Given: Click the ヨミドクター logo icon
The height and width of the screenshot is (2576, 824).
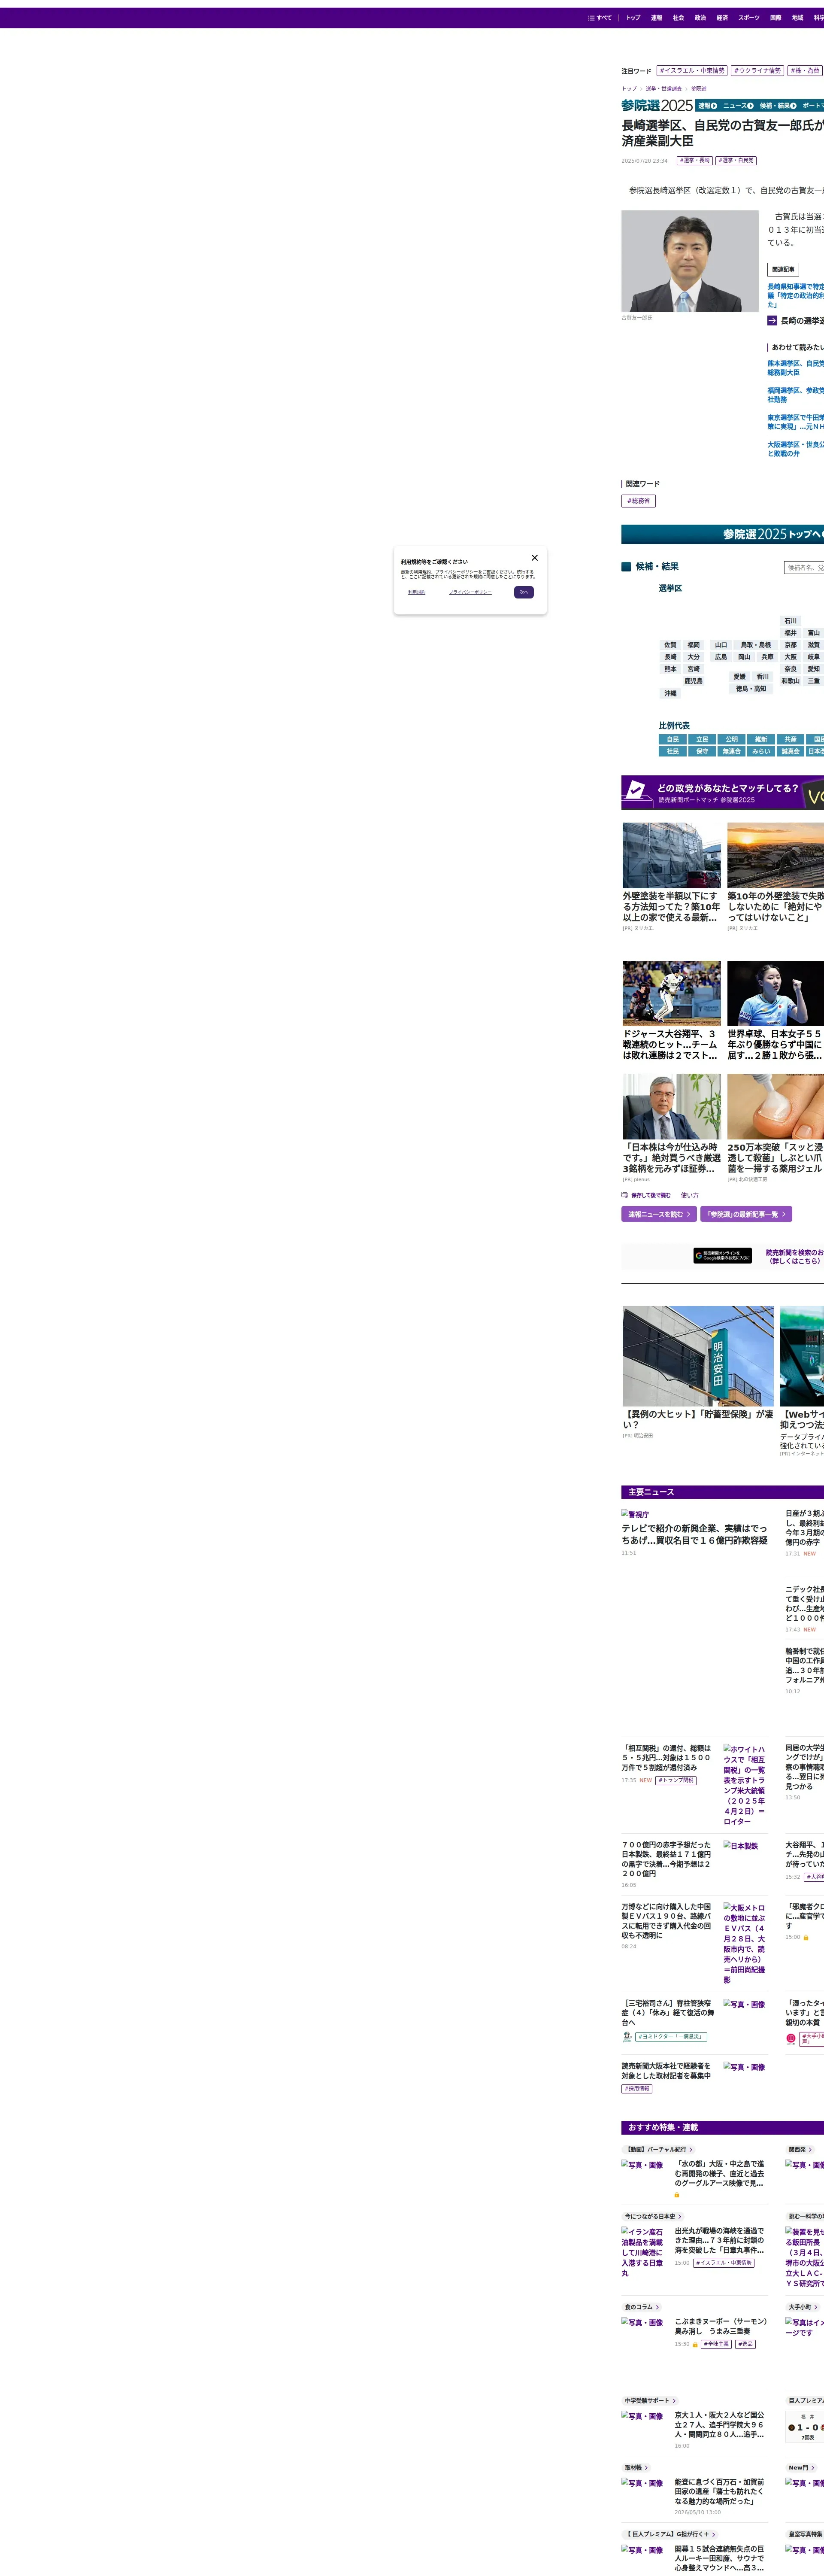Looking at the screenshot, I should (x=627, y=2037).
